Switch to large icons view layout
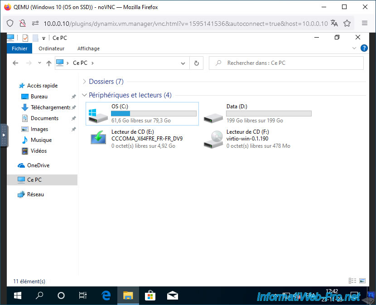Image resolution: width=376 pixels, height=305 pixels. click(362, 281)
